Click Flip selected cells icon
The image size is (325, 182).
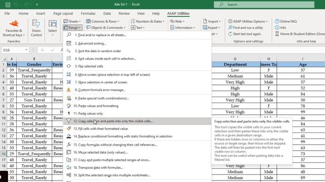click(69, 66)
